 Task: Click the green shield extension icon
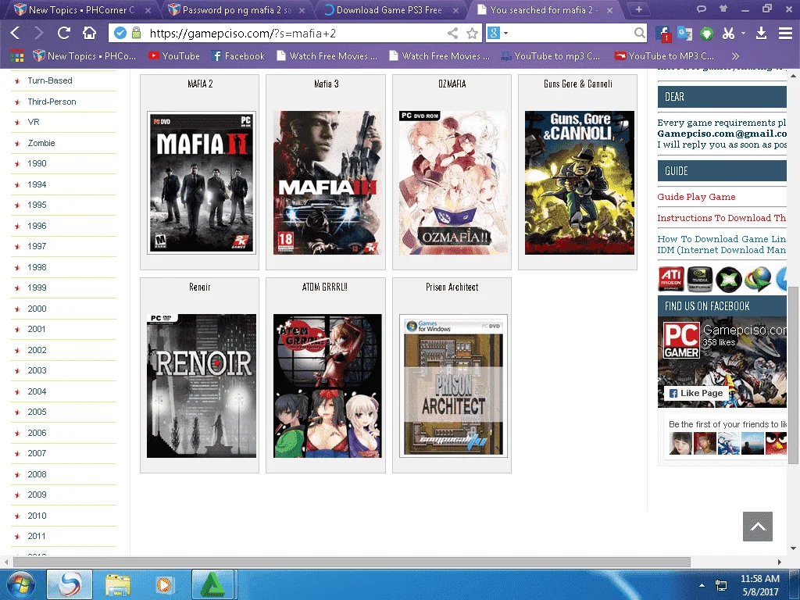[706, 34]
